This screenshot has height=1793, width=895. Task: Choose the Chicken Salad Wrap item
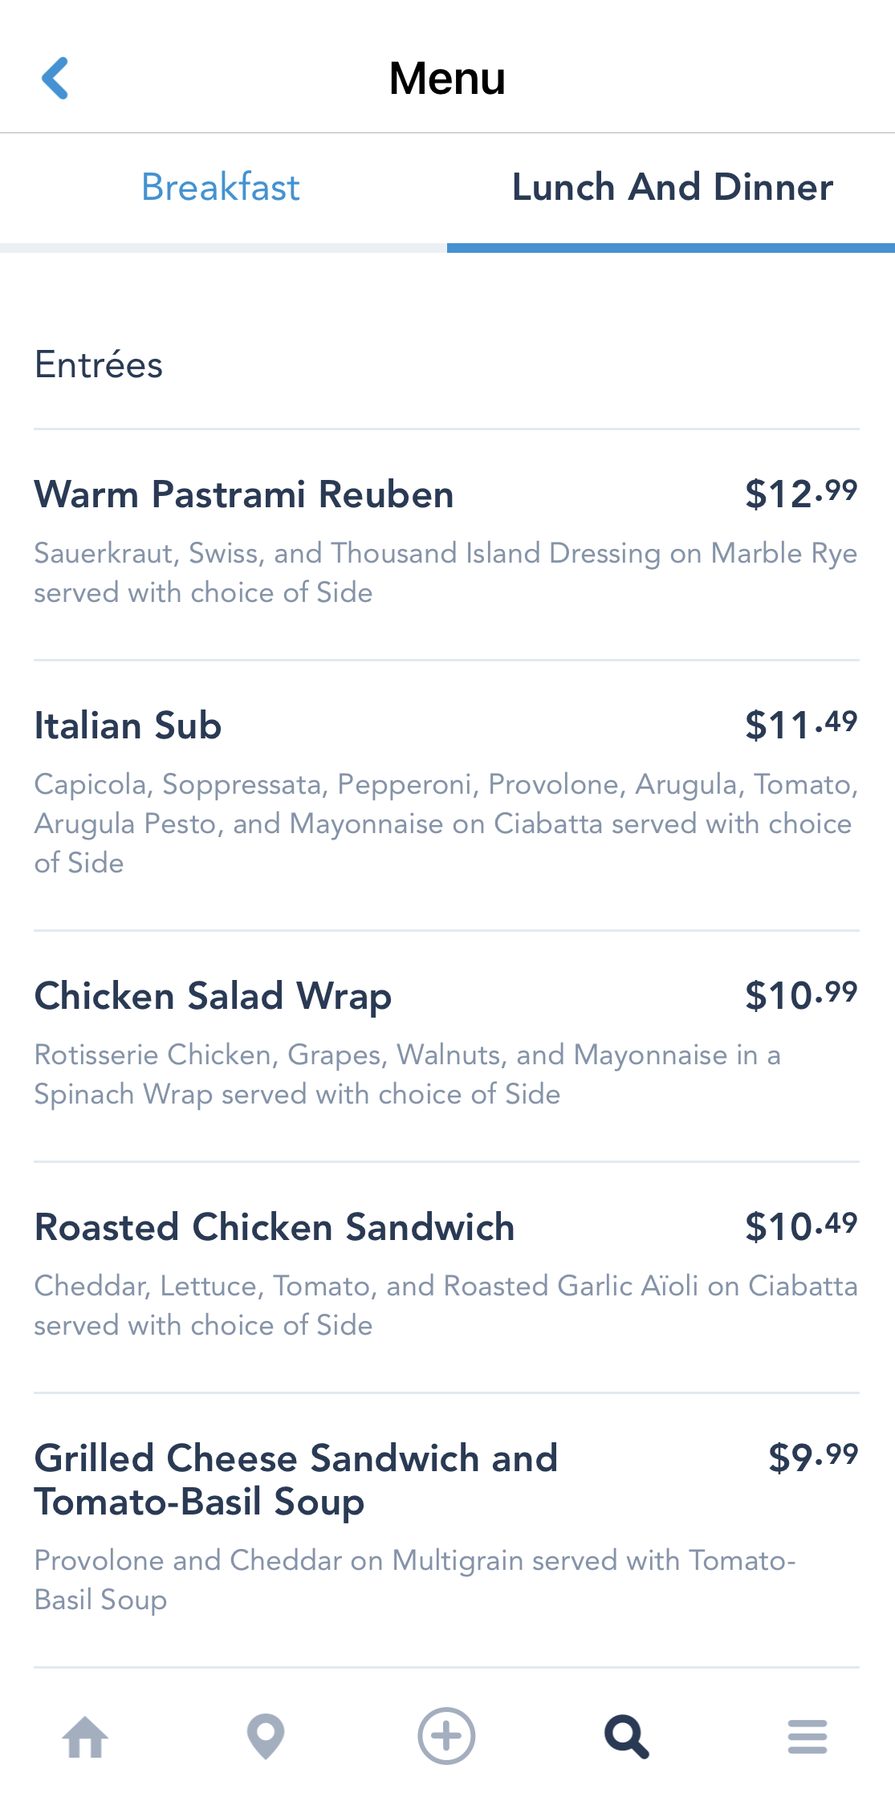pyautogui.click(x=213, y=996)
